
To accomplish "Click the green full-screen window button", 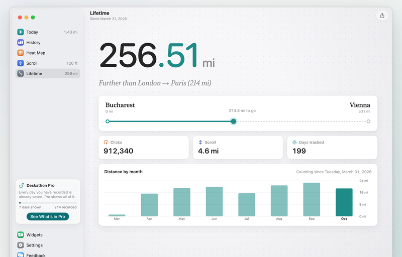I will point(33,18).
